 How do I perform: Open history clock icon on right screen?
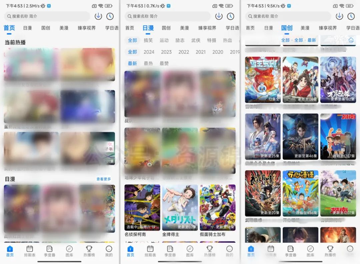pyautogui.click(x=351, y=16)
